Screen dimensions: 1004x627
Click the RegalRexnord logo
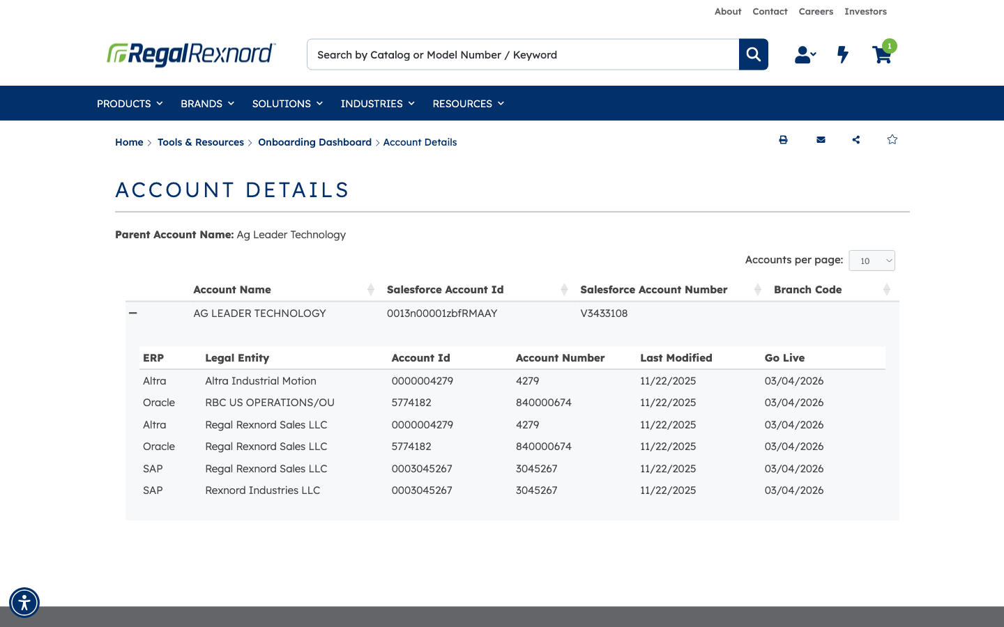[191, 54]
